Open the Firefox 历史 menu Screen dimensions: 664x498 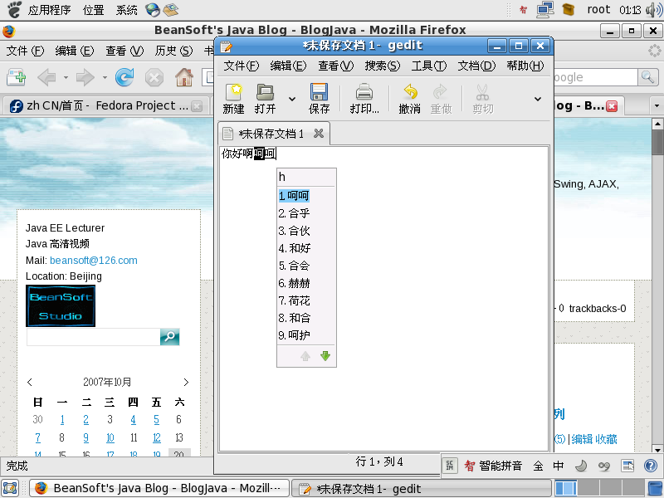[173, 51]
